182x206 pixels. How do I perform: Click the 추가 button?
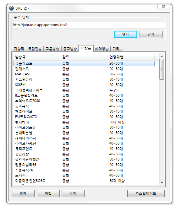pos(23,194)
